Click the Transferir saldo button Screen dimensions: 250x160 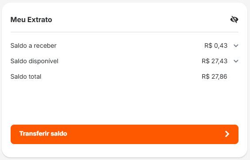point(124,134)
